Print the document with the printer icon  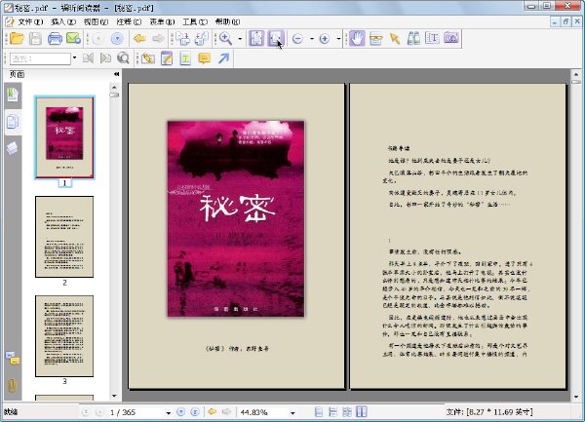pyautogui.click(x=55, y=38)
